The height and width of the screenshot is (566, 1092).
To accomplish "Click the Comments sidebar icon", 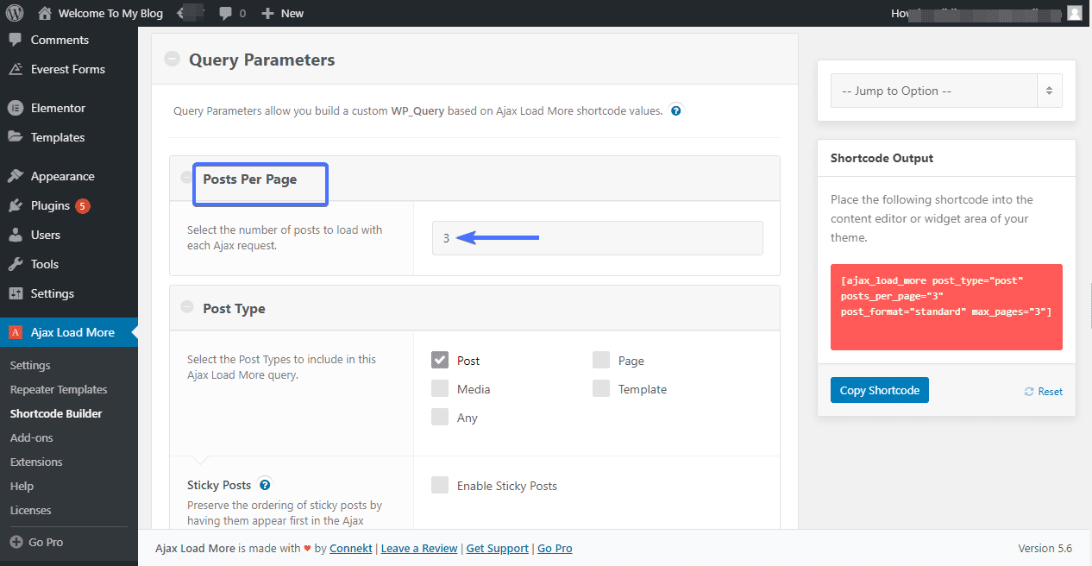I will click(x=16, y=40).
